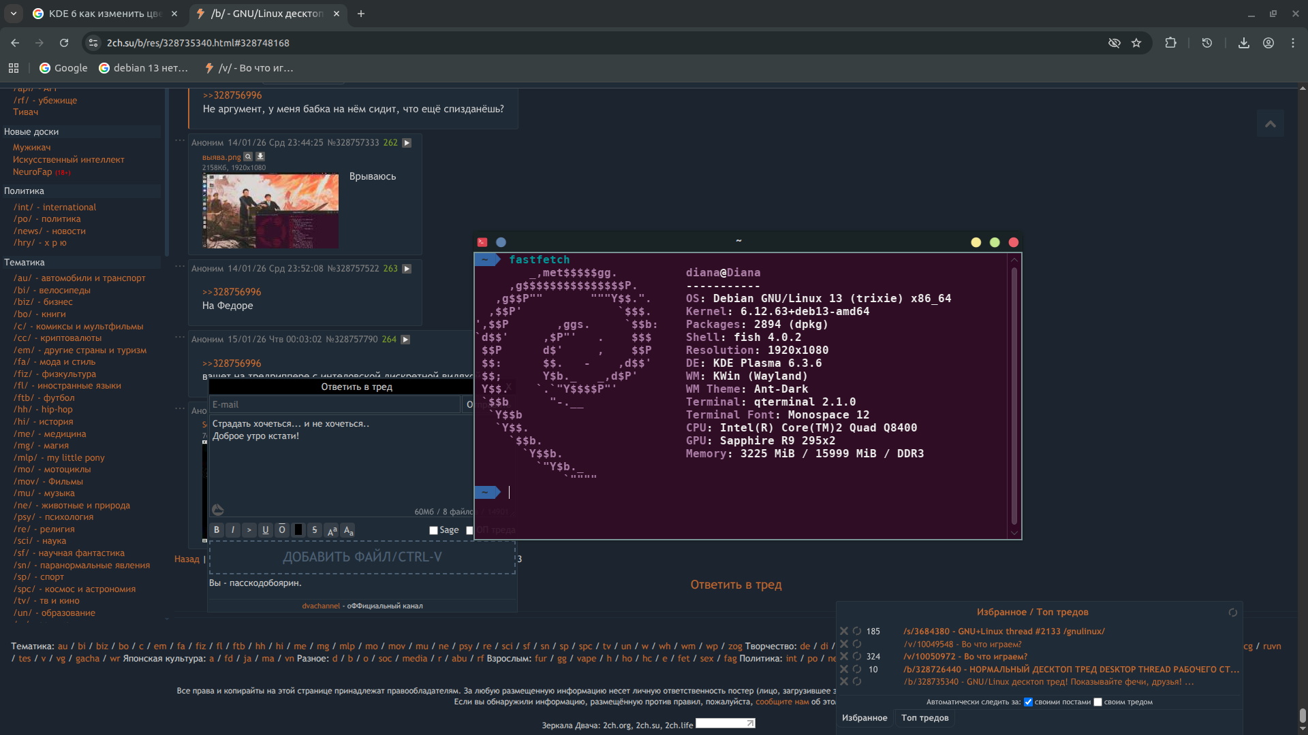Viewport: 1308px width, 735px height.
Task: Click the scroll-to-top arrow button
Action: [1270, 124]
